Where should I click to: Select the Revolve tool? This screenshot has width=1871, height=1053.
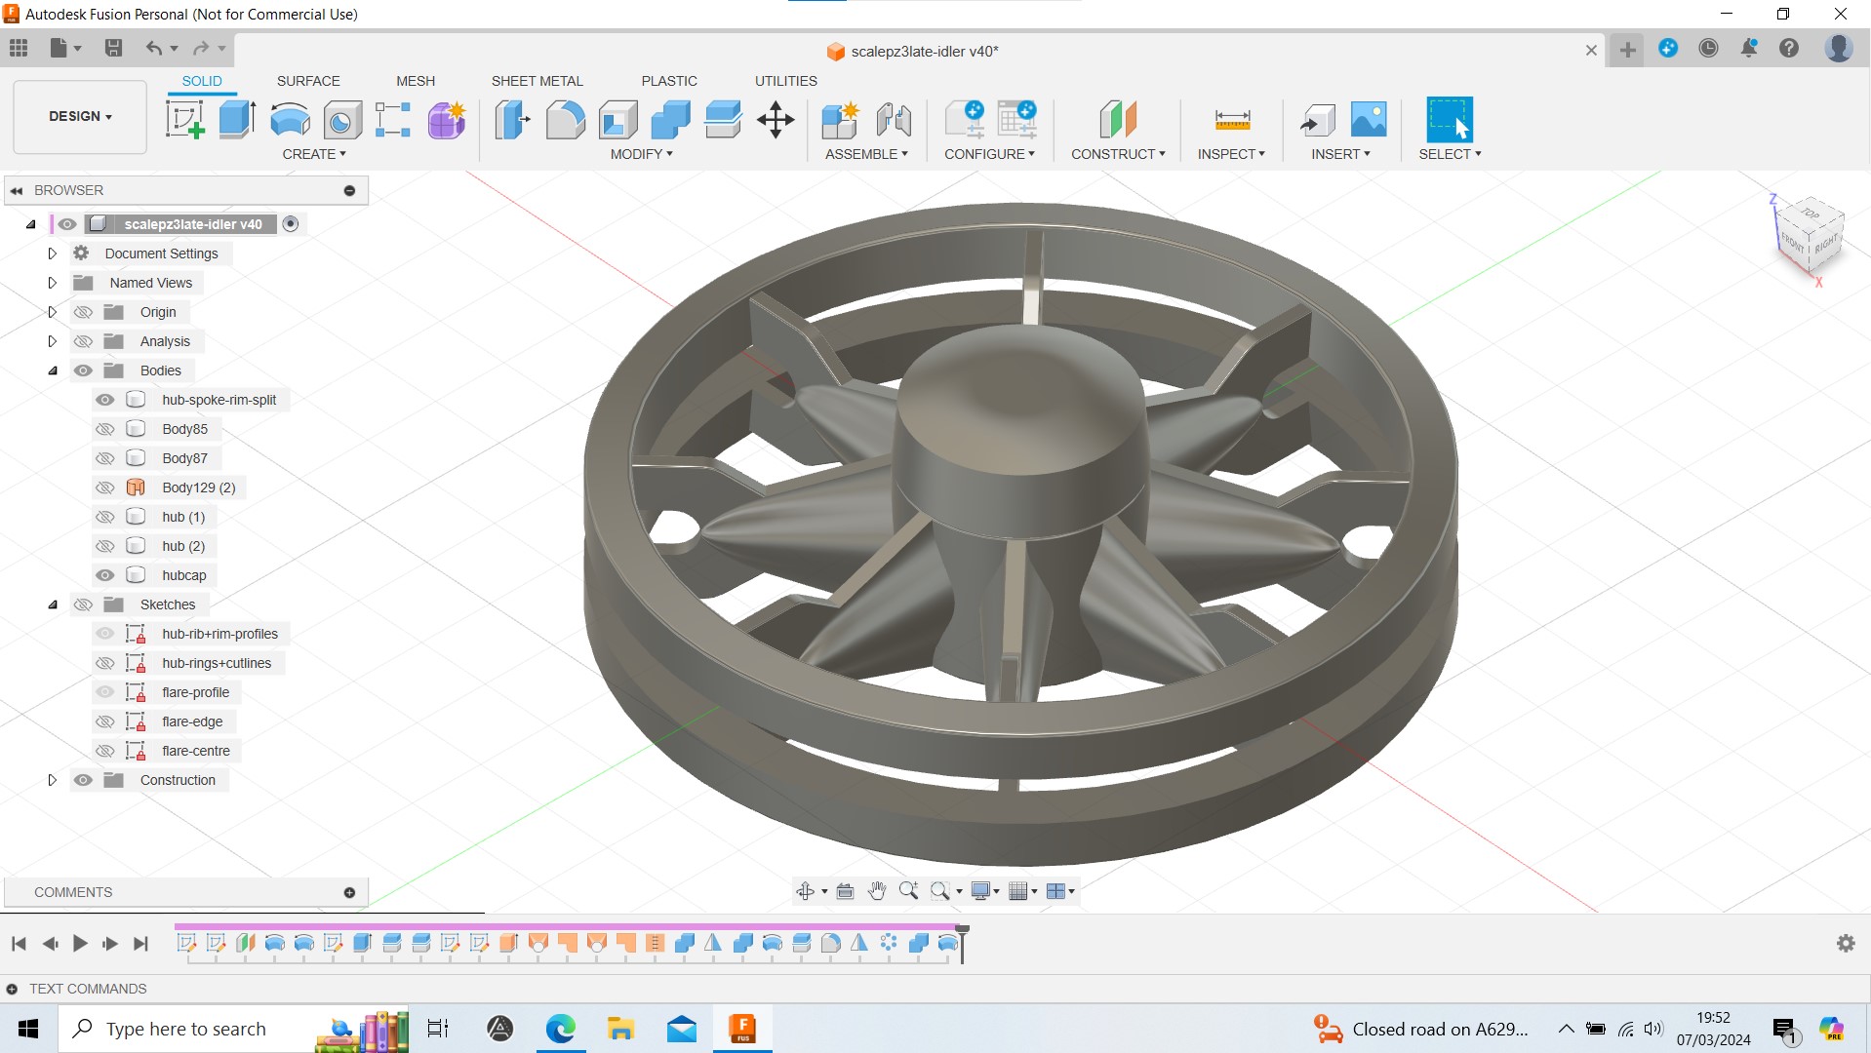click(x=290, y=120)
